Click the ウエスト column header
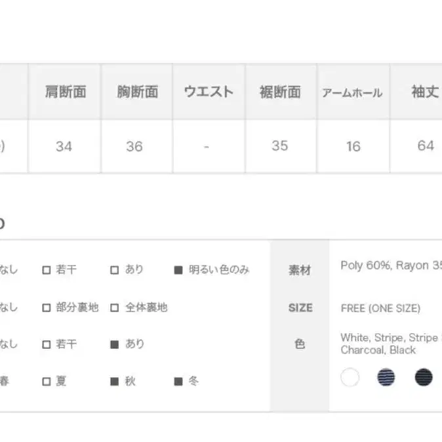 [x=209, y=92]
